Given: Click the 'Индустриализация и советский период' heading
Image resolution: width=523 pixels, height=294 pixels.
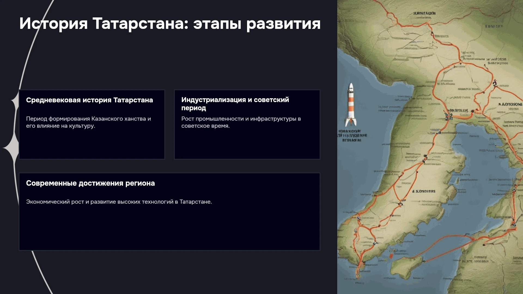Looking at the screenshot, I should pos(235,104).
